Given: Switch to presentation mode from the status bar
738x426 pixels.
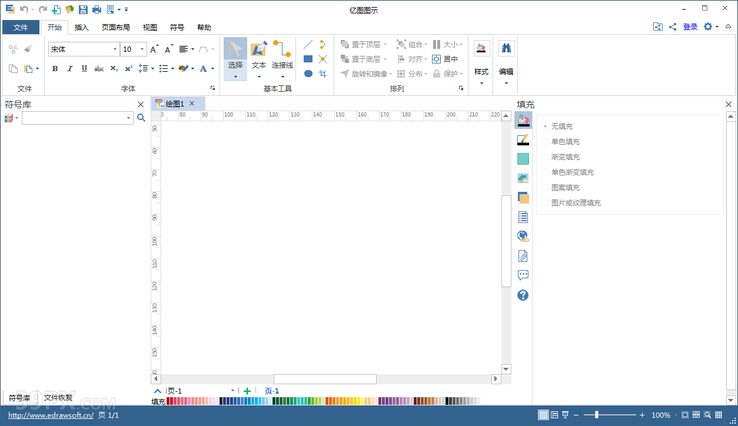Looking at the screenshot, I should pos(566,414).
